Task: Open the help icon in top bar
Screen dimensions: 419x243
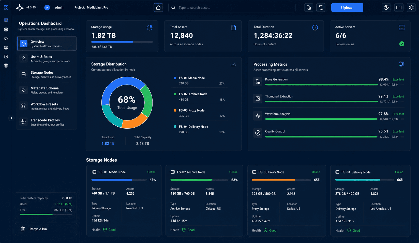Action: tap(386, 8)
